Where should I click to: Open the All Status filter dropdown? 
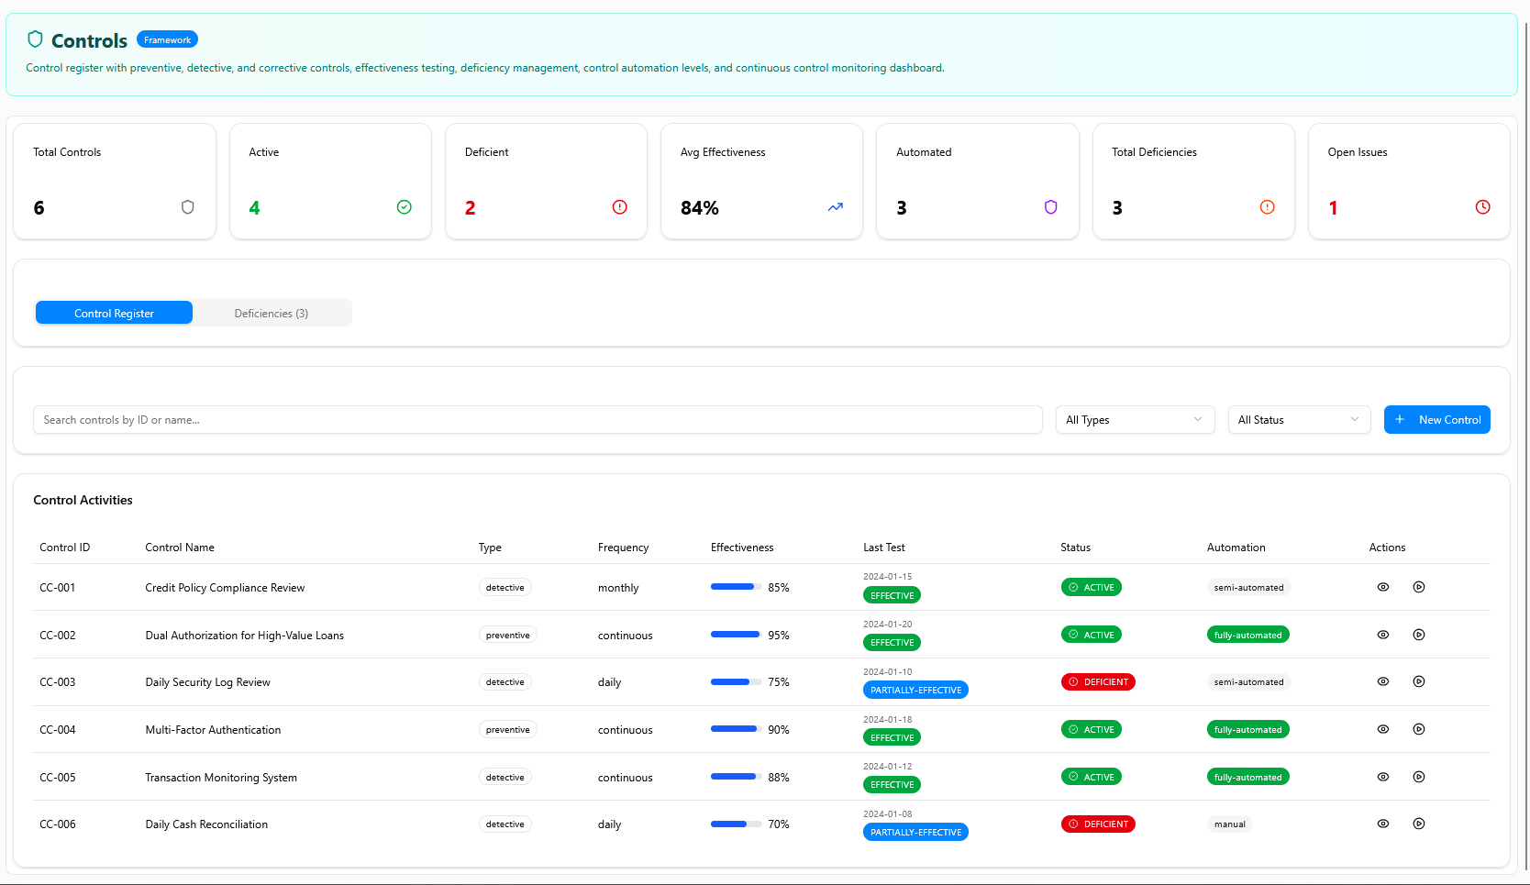point(1298,420)
